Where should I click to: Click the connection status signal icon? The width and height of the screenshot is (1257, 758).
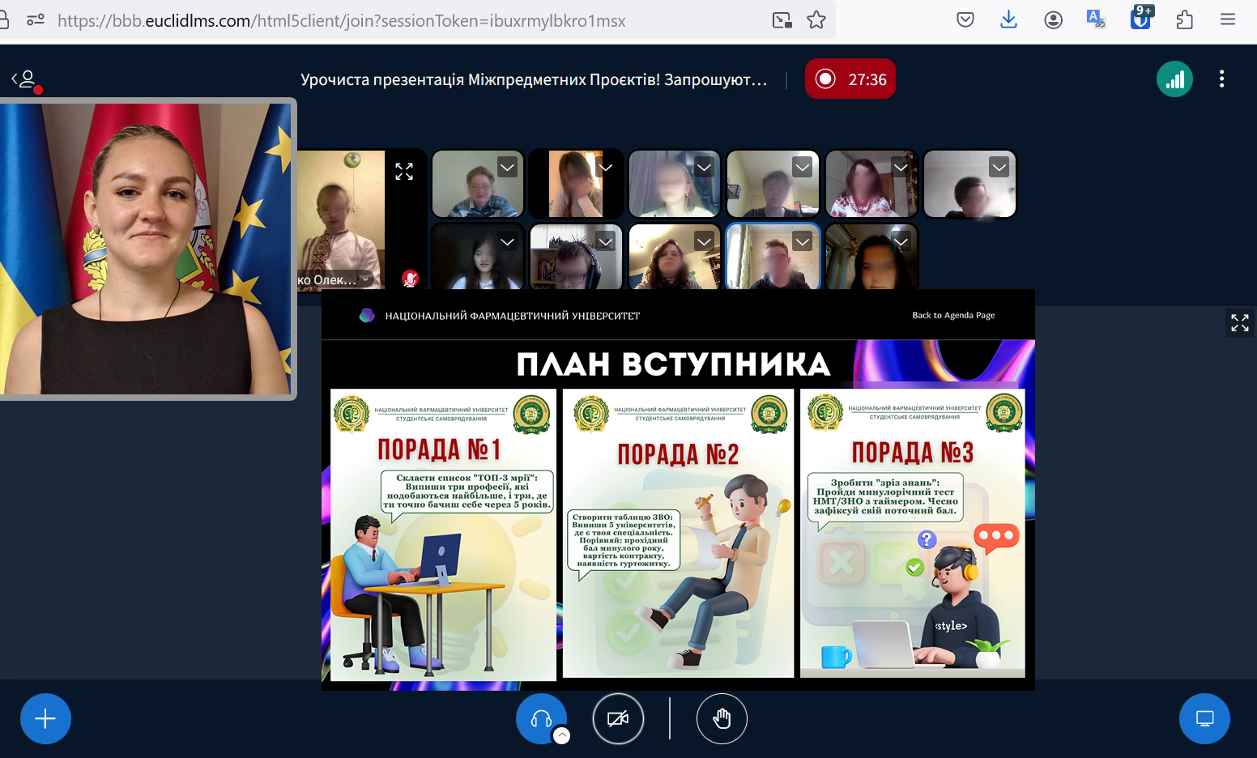(1174, 79)
